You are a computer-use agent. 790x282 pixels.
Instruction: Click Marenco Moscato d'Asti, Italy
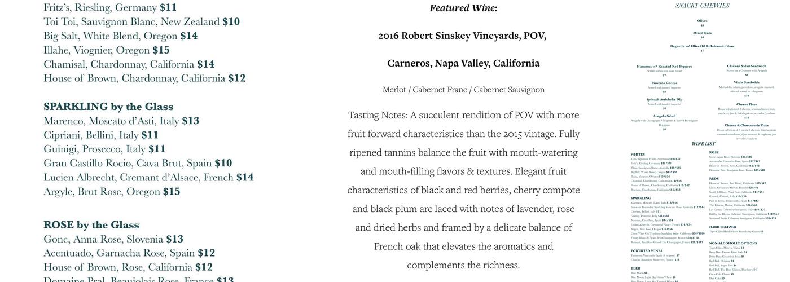pyautogui.click(x=121, y=121)
